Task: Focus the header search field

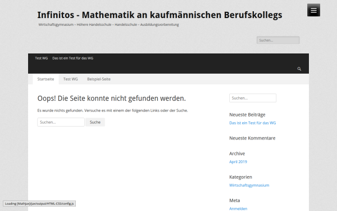Action: (278, 40)
